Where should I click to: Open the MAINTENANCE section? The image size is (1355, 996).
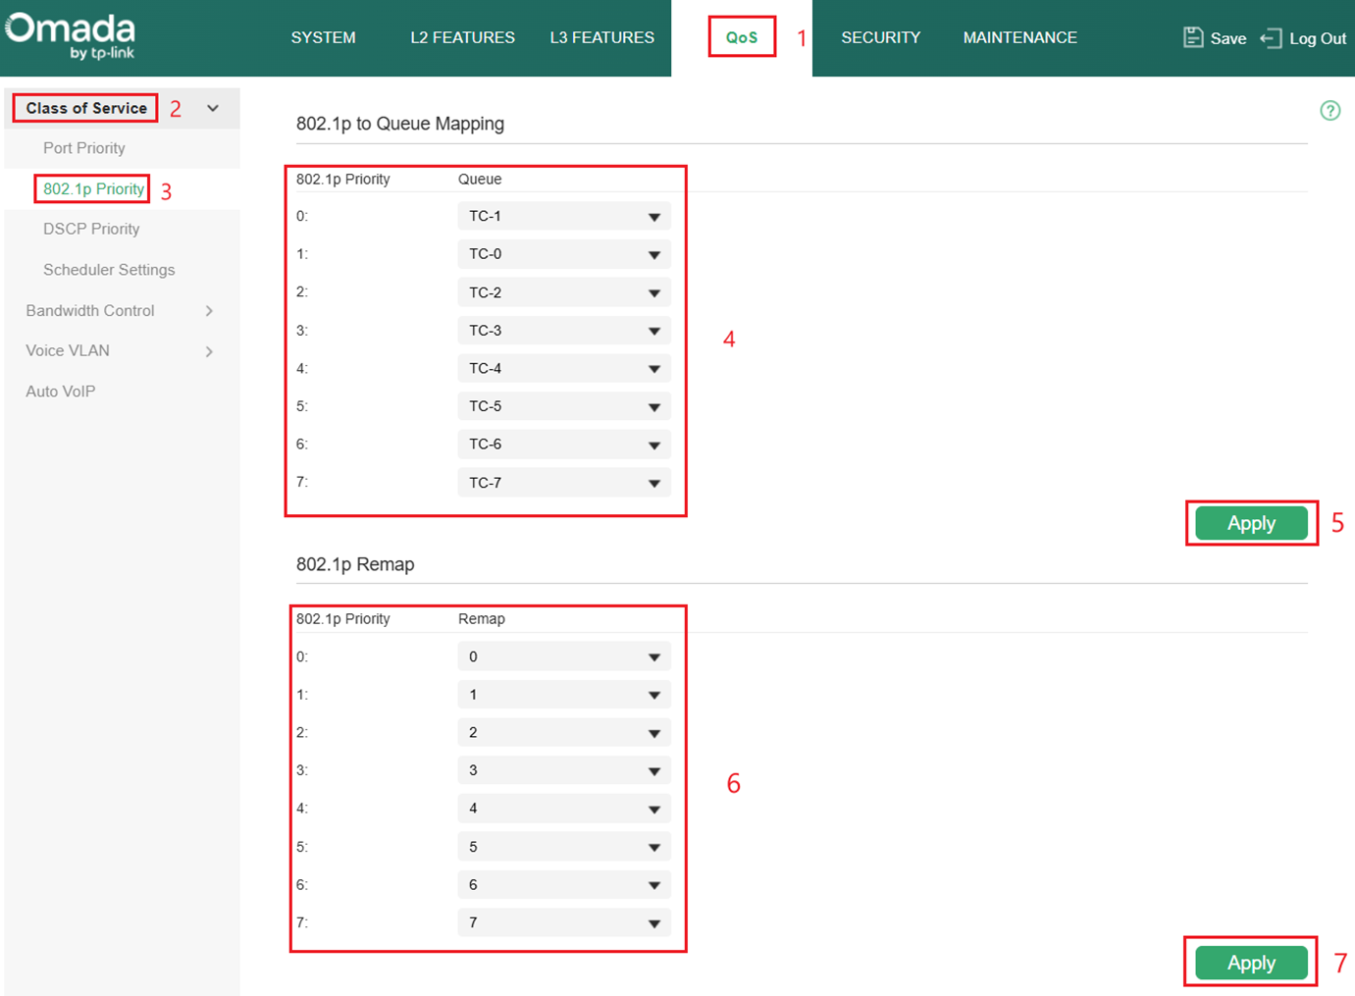tap(1019, 37)
